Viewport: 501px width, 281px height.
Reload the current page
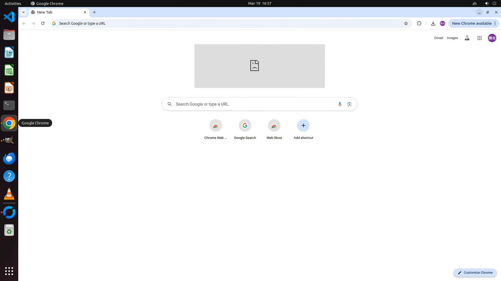(43, 23)
